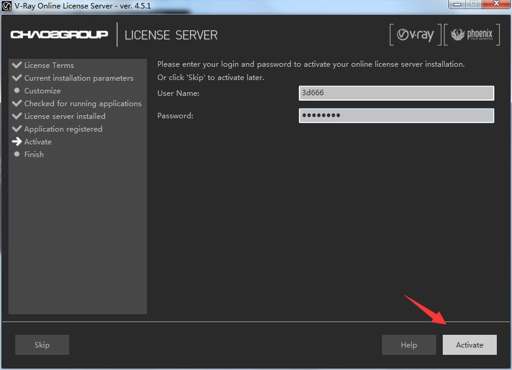The image size is (512, 370).
Task: Open Help for the installer
Action: pyautogui.click(x=409, y=345)
